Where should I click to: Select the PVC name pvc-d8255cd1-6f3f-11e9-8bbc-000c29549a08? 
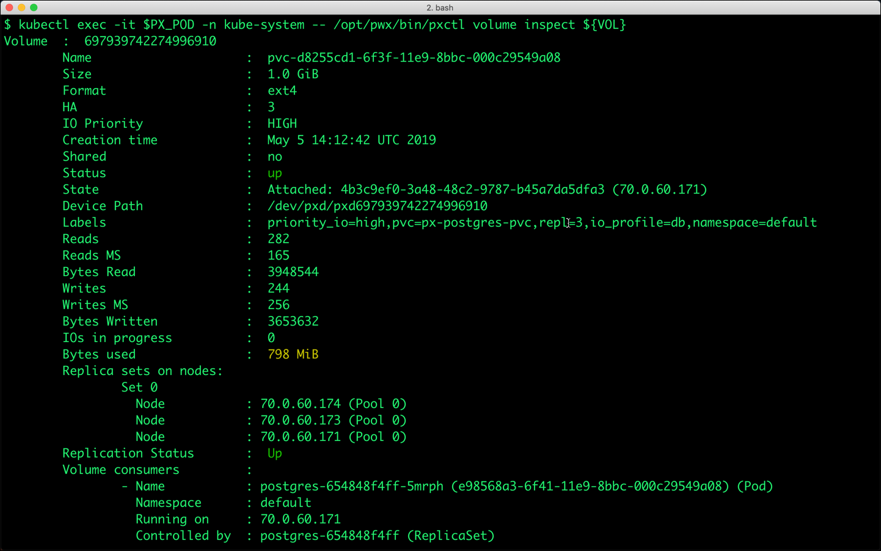coord(414,57)
